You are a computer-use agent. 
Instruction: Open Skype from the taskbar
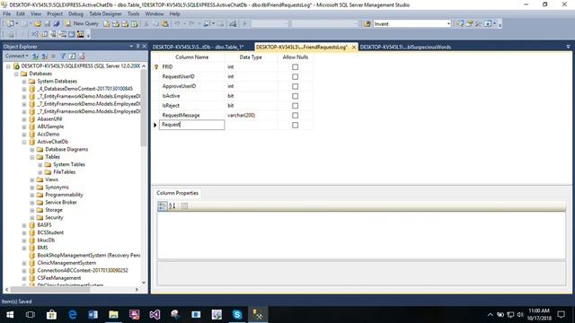237,315
